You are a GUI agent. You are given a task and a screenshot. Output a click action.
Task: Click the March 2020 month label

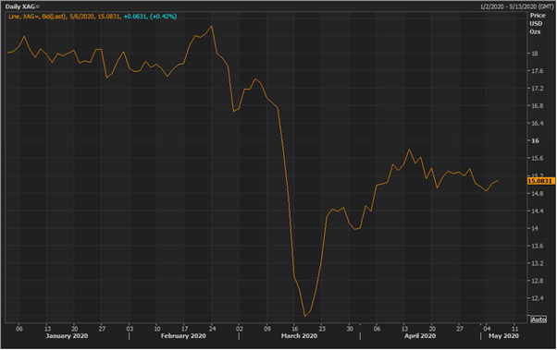[x=299, y=336]
